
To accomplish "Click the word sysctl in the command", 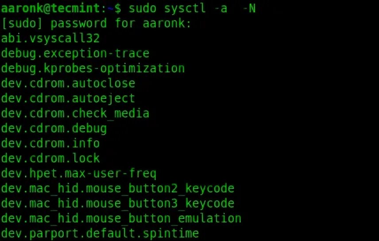I will click(x=185, y=8).
